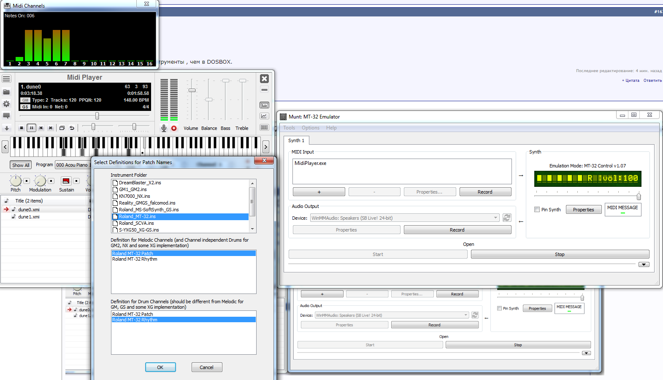Open the Options menu in Munt
Viewport: 663px width, 380px height.
(311, 128)
